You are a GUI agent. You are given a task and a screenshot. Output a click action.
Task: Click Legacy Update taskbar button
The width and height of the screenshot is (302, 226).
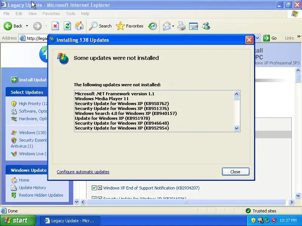(x=70, y=221)
